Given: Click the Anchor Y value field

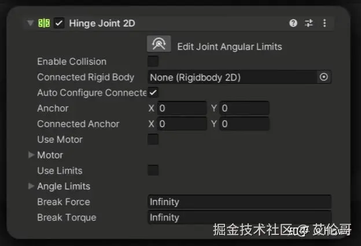Looking at the screenshot, I should pyautogui.click(x=244, y=108).
